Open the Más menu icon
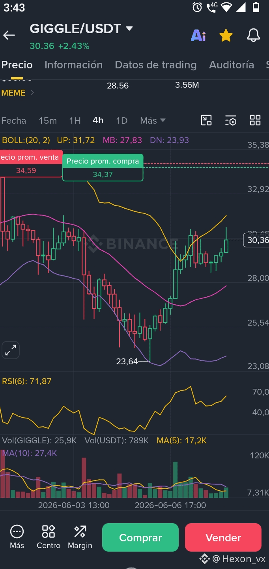Screen dimensions: 269x569 [17, 537]
